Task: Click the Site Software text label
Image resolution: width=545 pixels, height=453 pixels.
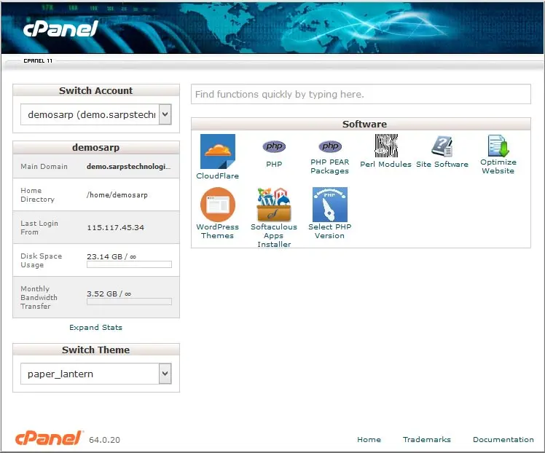Action: (442, 164)
